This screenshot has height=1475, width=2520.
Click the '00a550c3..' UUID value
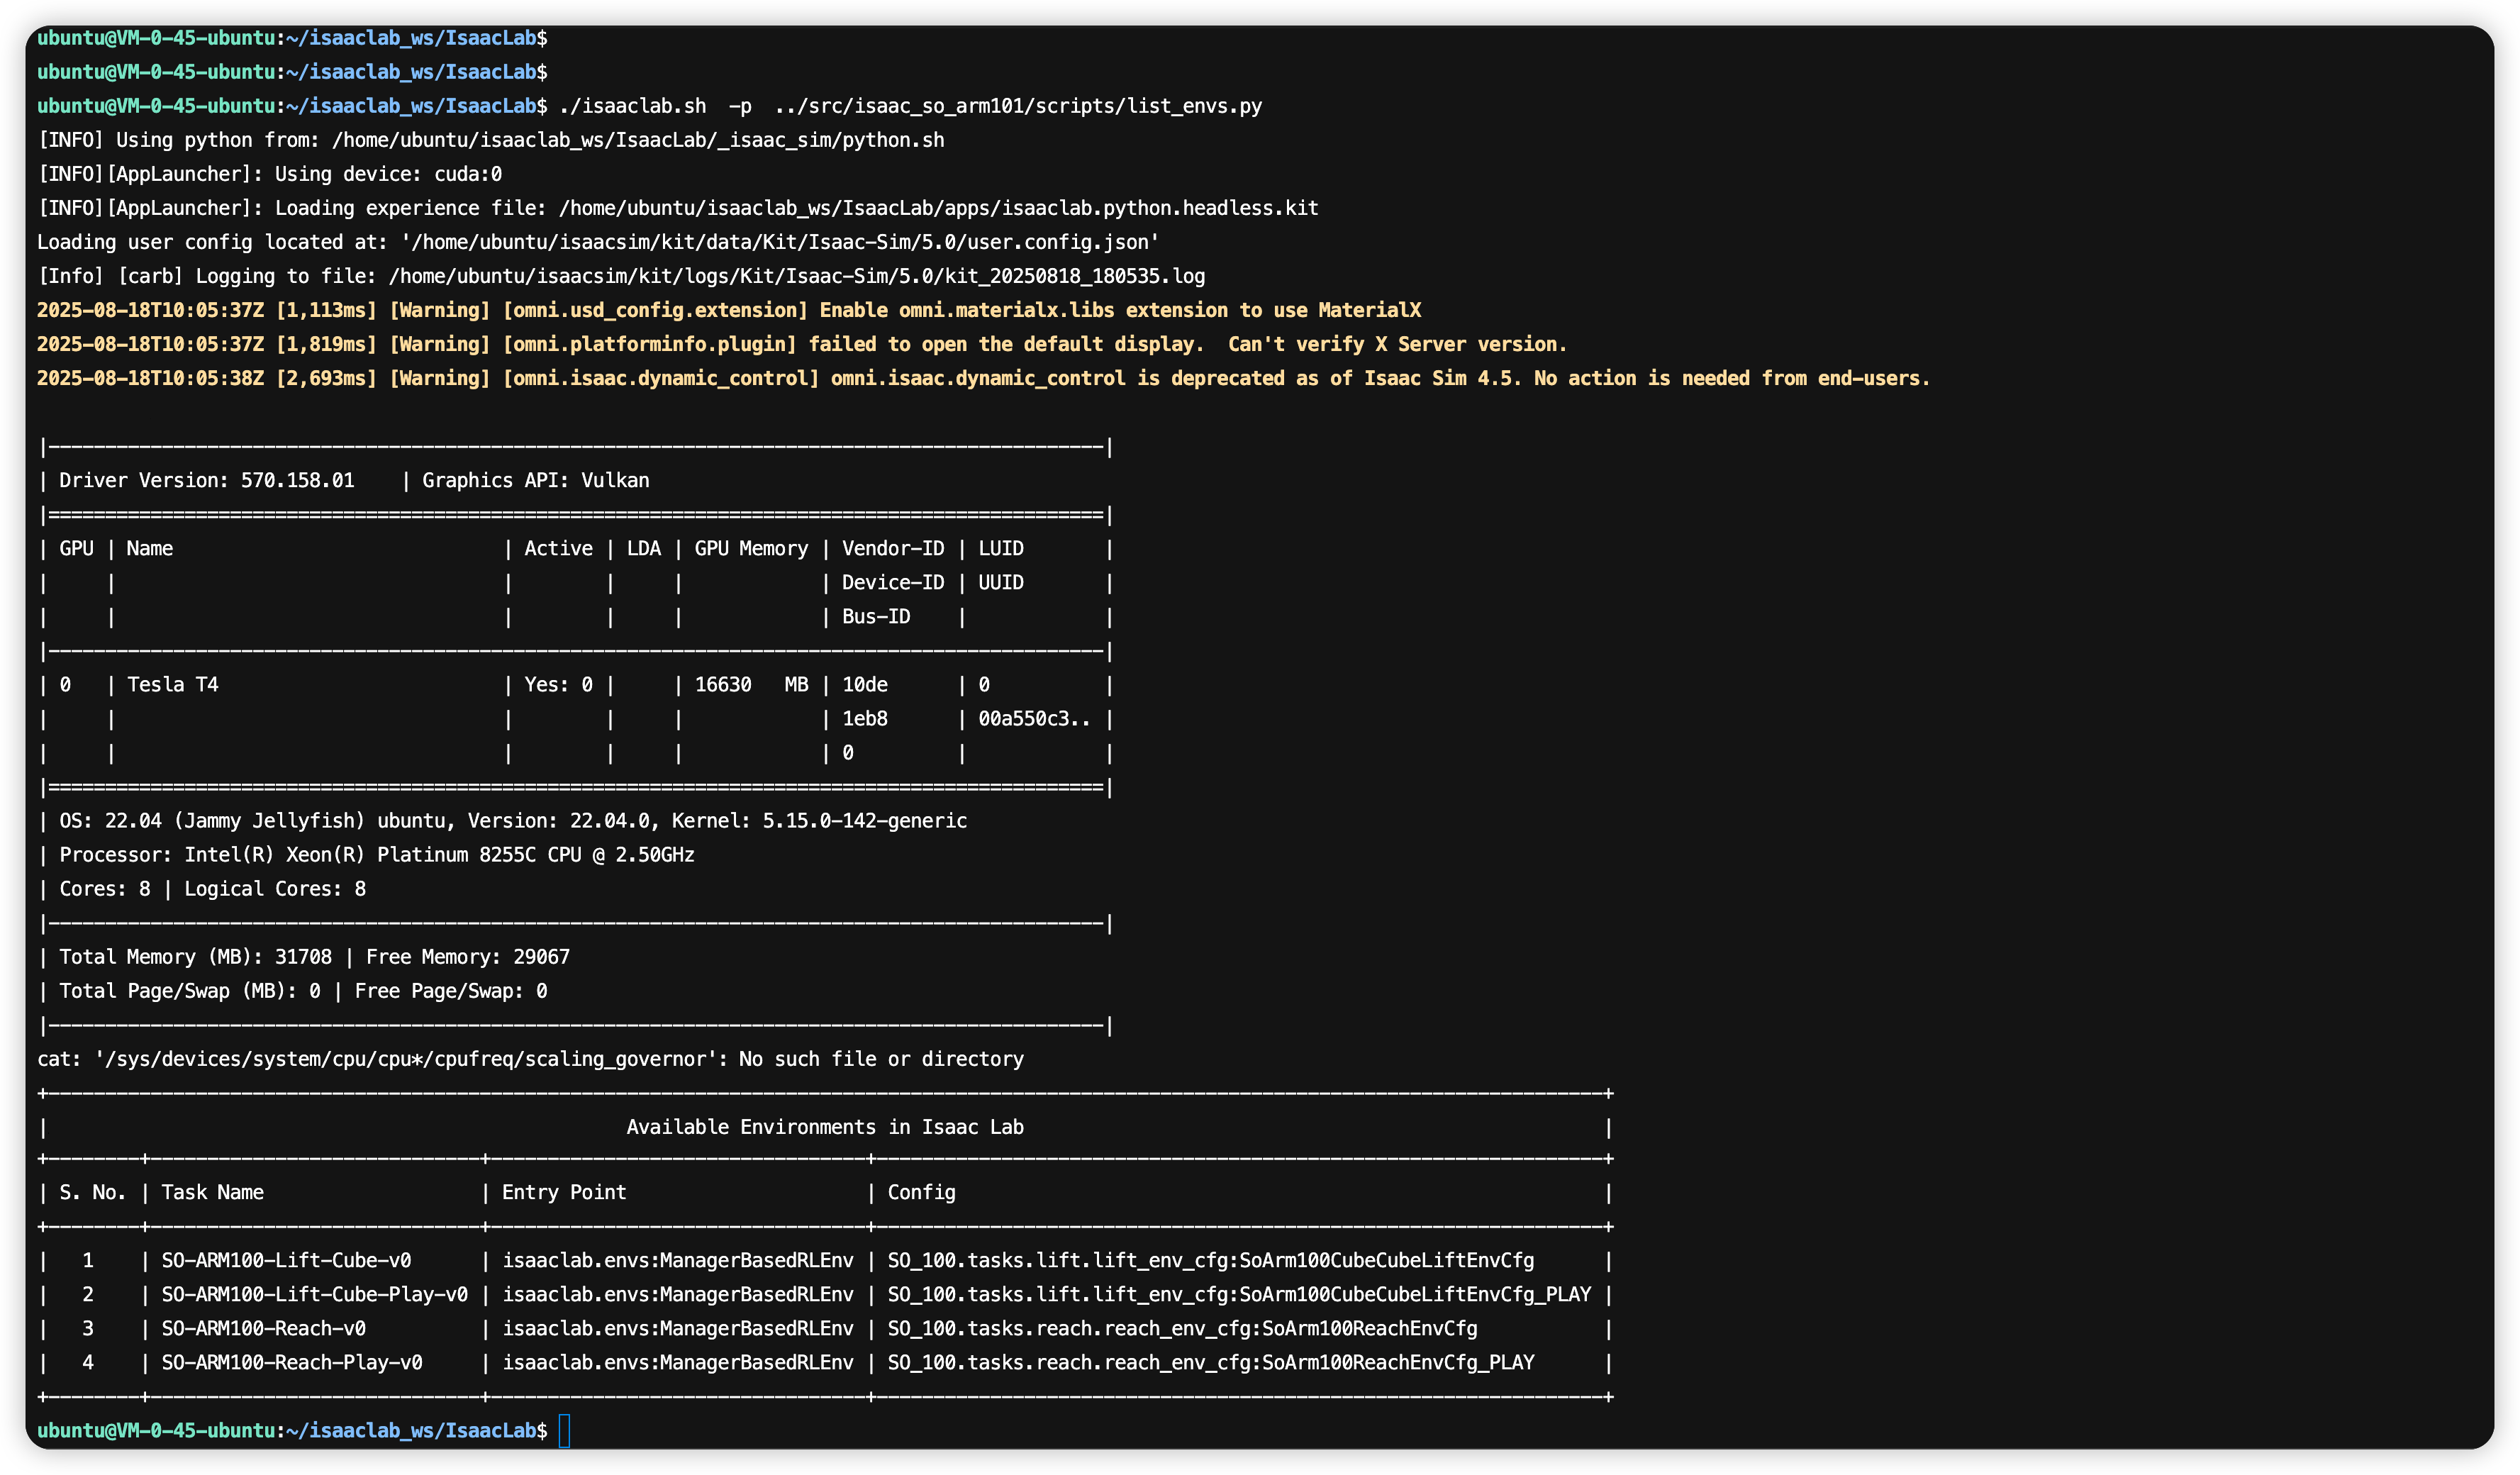click(1034, 718)
